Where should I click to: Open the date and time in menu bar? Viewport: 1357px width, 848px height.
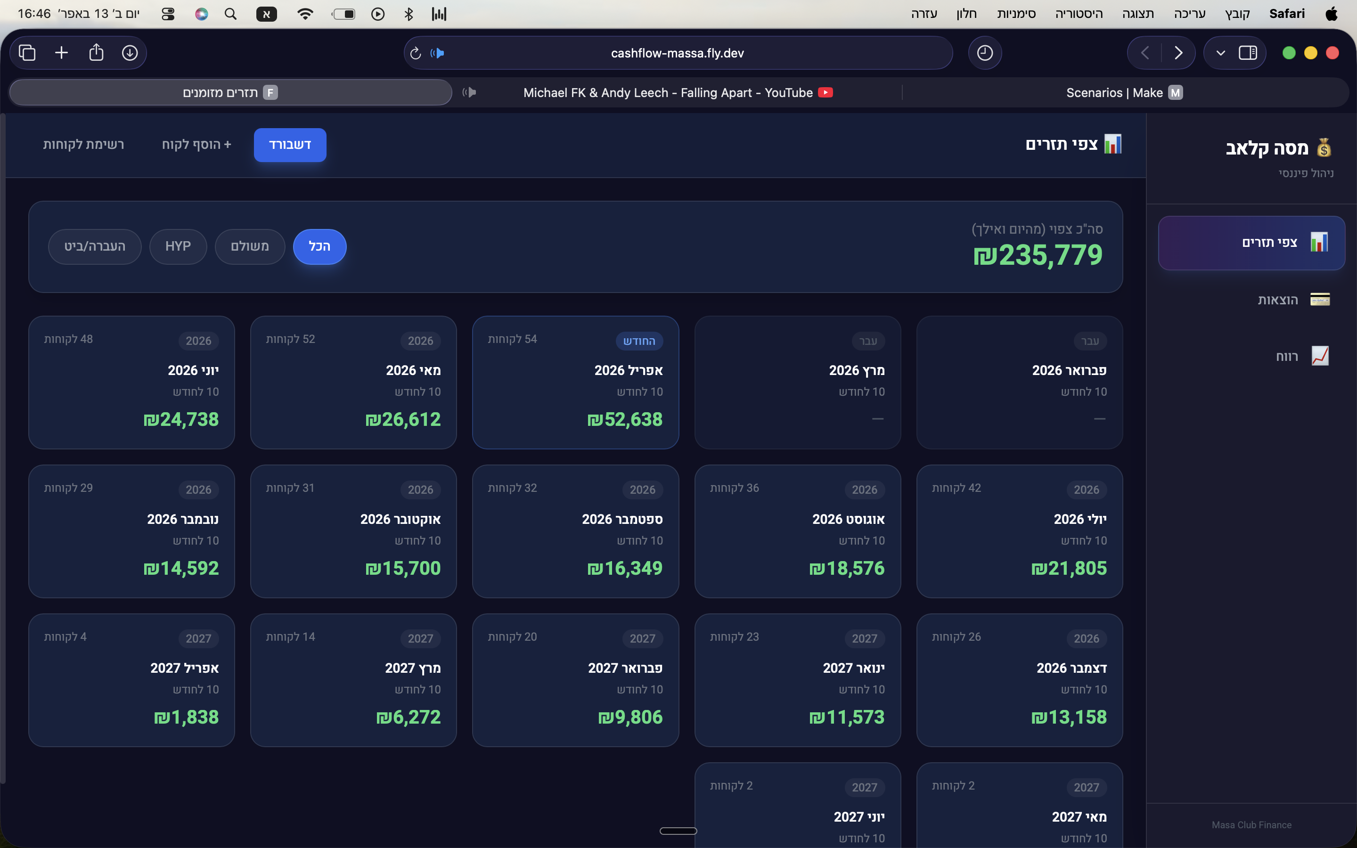79,14
